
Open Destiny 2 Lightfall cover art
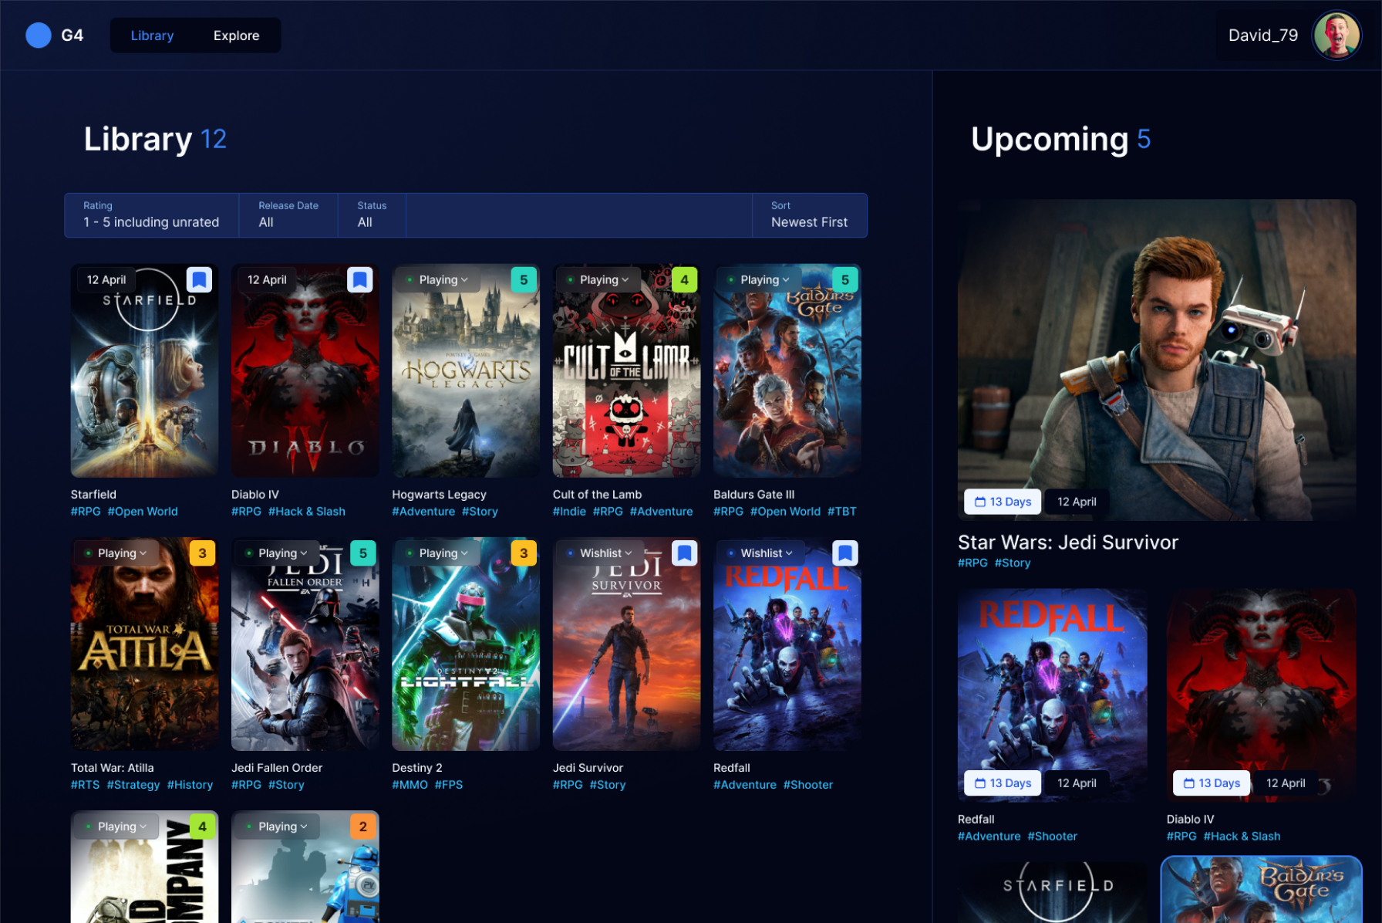[466, 644]
